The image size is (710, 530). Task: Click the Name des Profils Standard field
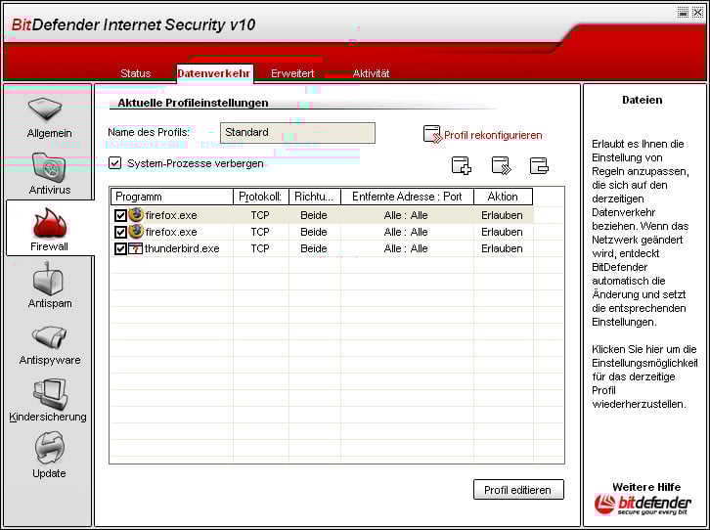pyautogui.click(x=297, y=133)
